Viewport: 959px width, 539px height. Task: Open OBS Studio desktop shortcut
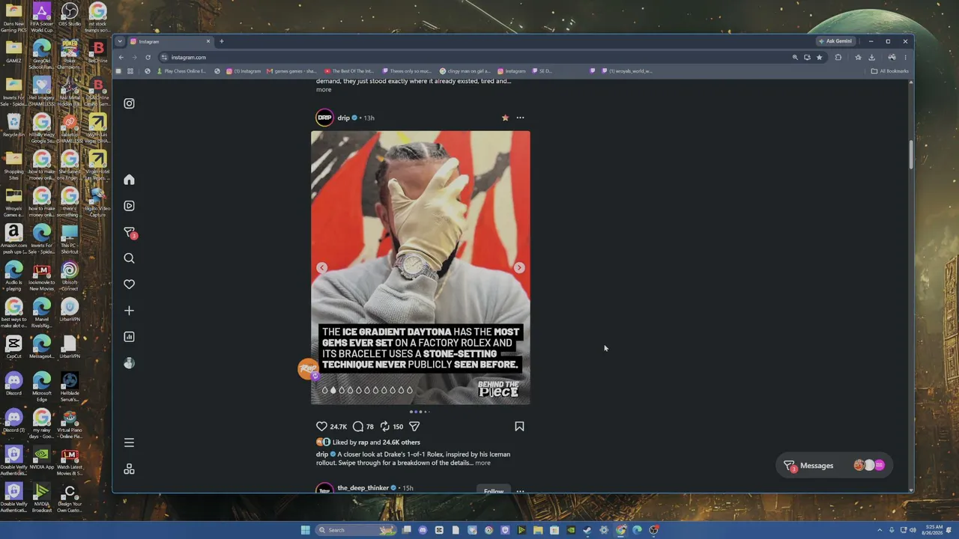pos(70,15)
